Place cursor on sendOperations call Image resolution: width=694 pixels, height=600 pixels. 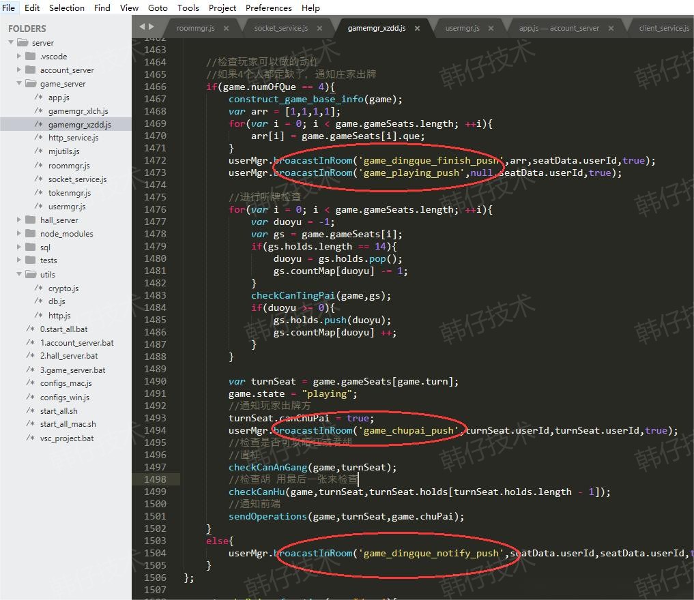coord(268,516)
